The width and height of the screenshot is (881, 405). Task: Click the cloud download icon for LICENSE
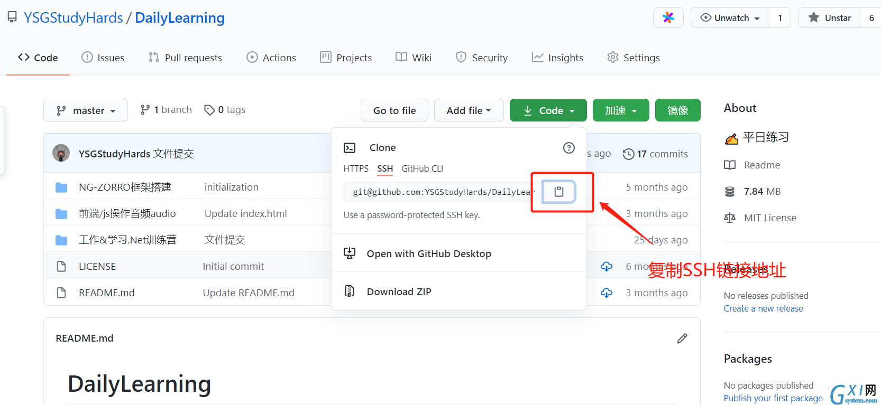click(x=607, y=267)
